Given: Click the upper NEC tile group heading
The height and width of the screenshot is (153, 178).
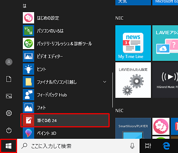Looking at the screenshot, I should [x=119, y=18].
